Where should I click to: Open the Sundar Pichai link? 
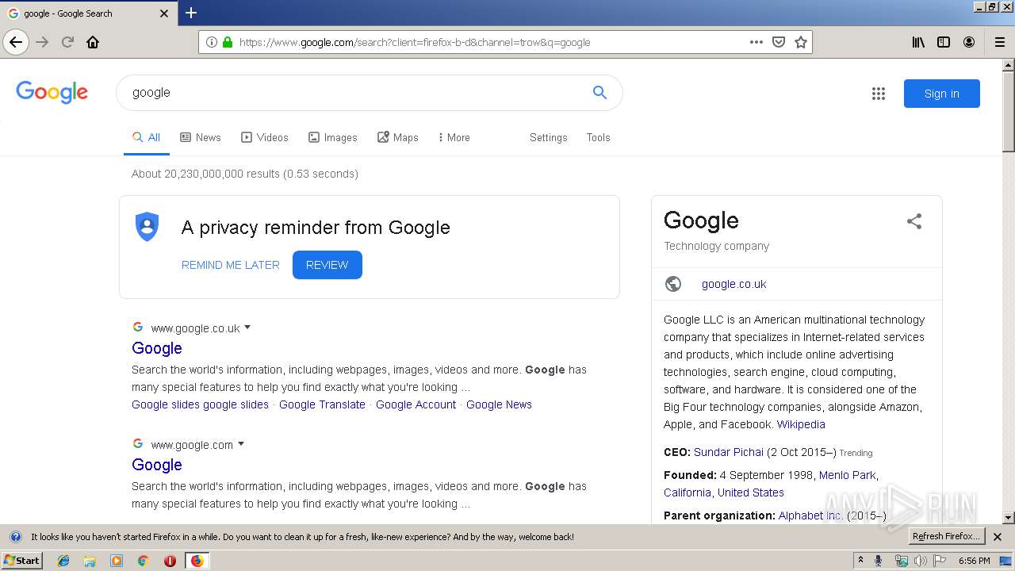[x=729, y=452]
